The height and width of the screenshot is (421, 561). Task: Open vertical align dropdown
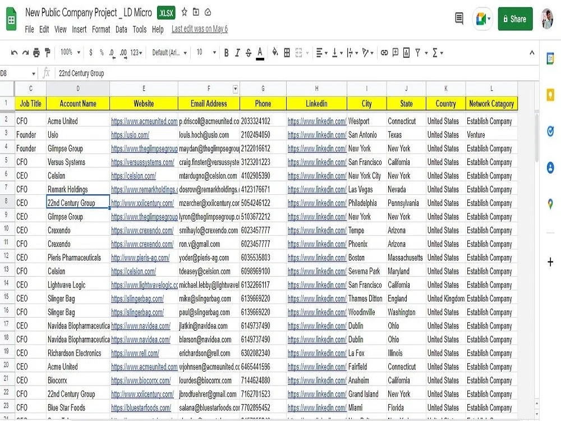pyautogui.click(x=337, y=53)
